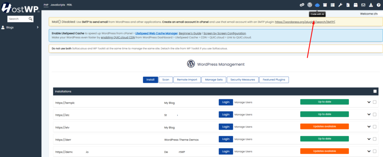Show all installations list icon
383x157 pixels.
tap(333, 5)
